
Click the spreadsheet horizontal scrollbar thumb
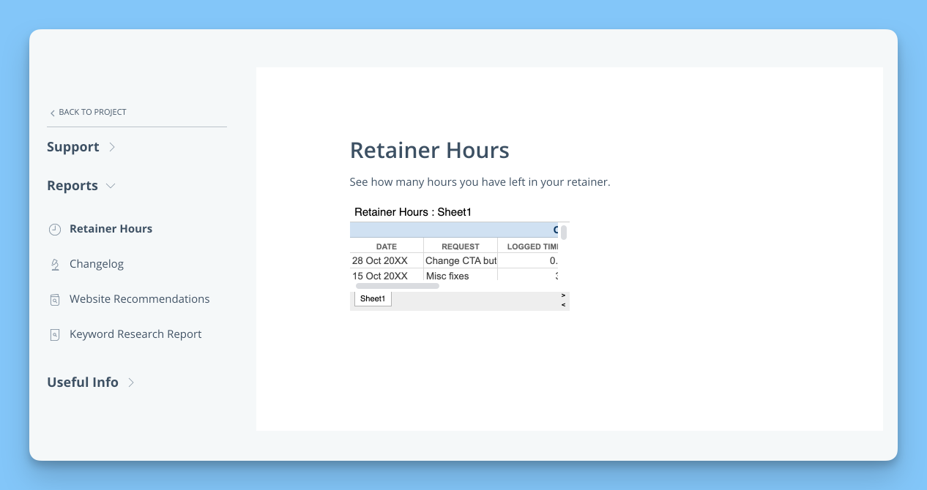tap(398, 286)
